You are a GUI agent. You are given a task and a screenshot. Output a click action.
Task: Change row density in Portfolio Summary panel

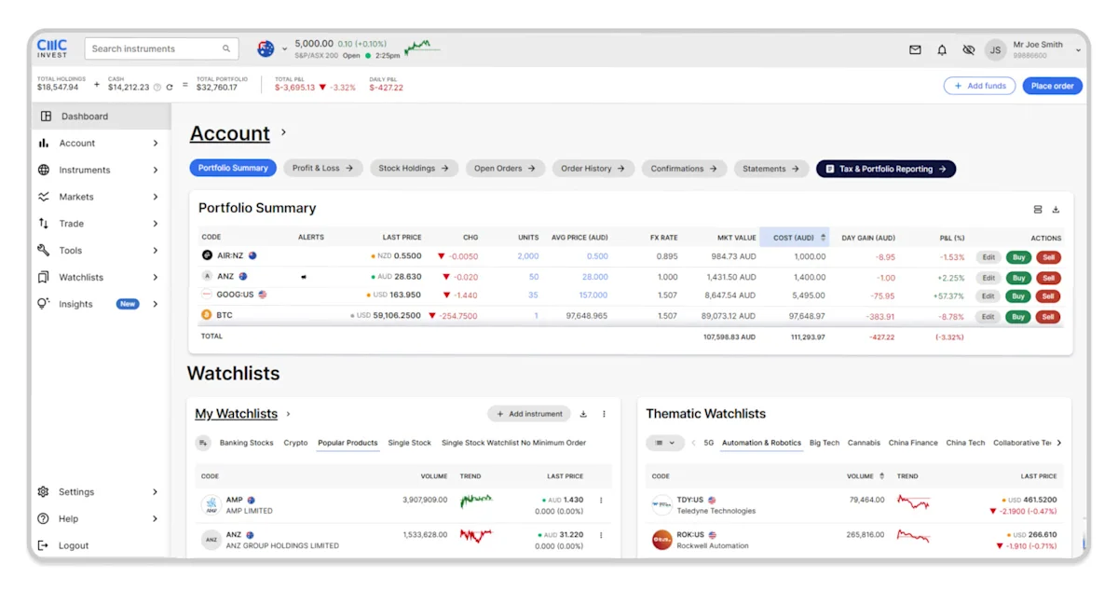click(x=1038, y=209)
